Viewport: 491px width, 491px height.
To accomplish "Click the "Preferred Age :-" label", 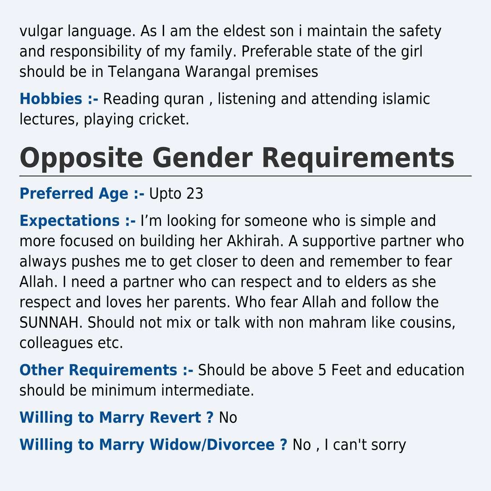I will pyautogui.click(x=82, y=194).
